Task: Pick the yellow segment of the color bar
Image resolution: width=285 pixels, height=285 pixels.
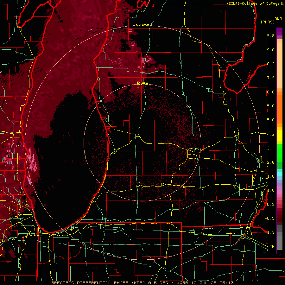Action: [x=280, y=136]
